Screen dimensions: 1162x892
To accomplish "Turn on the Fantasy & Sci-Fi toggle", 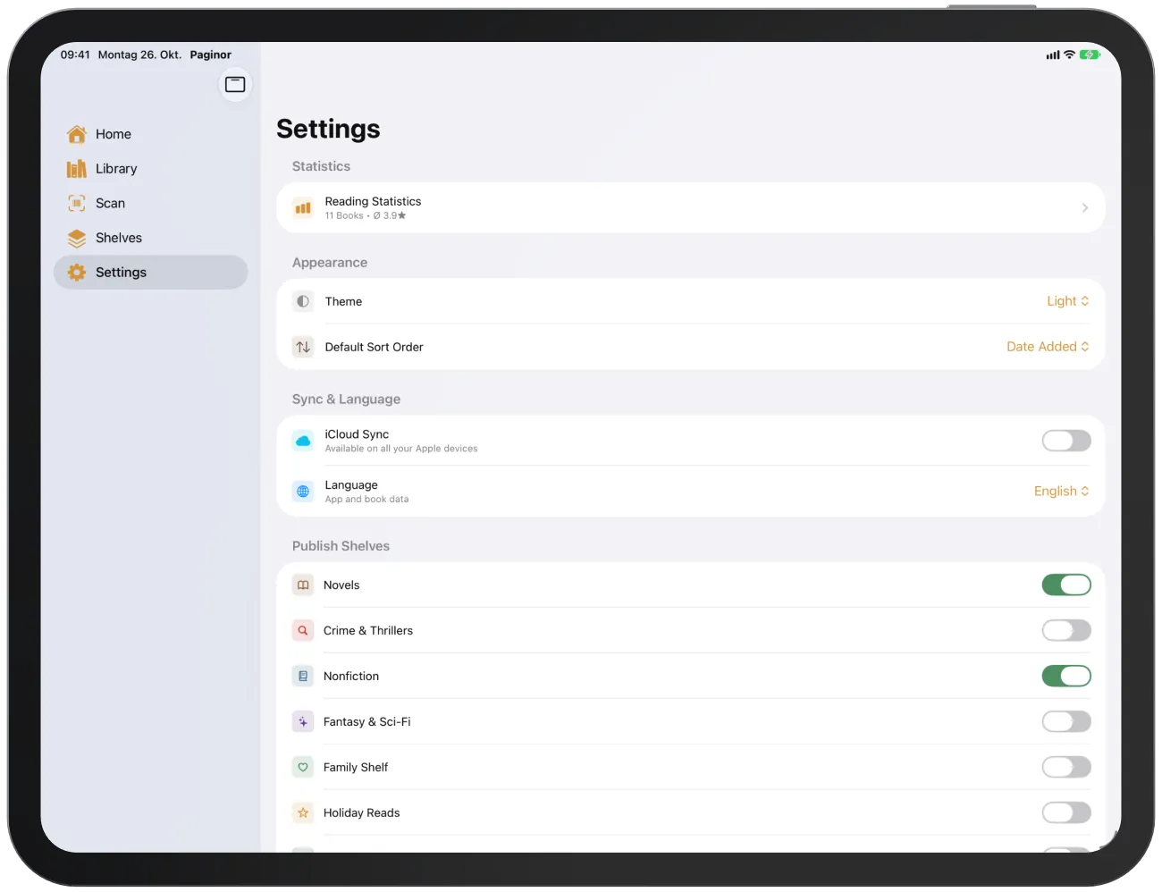I will (x=1066, y=722).
